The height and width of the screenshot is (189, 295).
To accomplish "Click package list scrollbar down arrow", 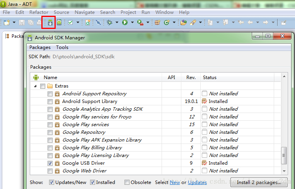I will [x=284, y=171].
